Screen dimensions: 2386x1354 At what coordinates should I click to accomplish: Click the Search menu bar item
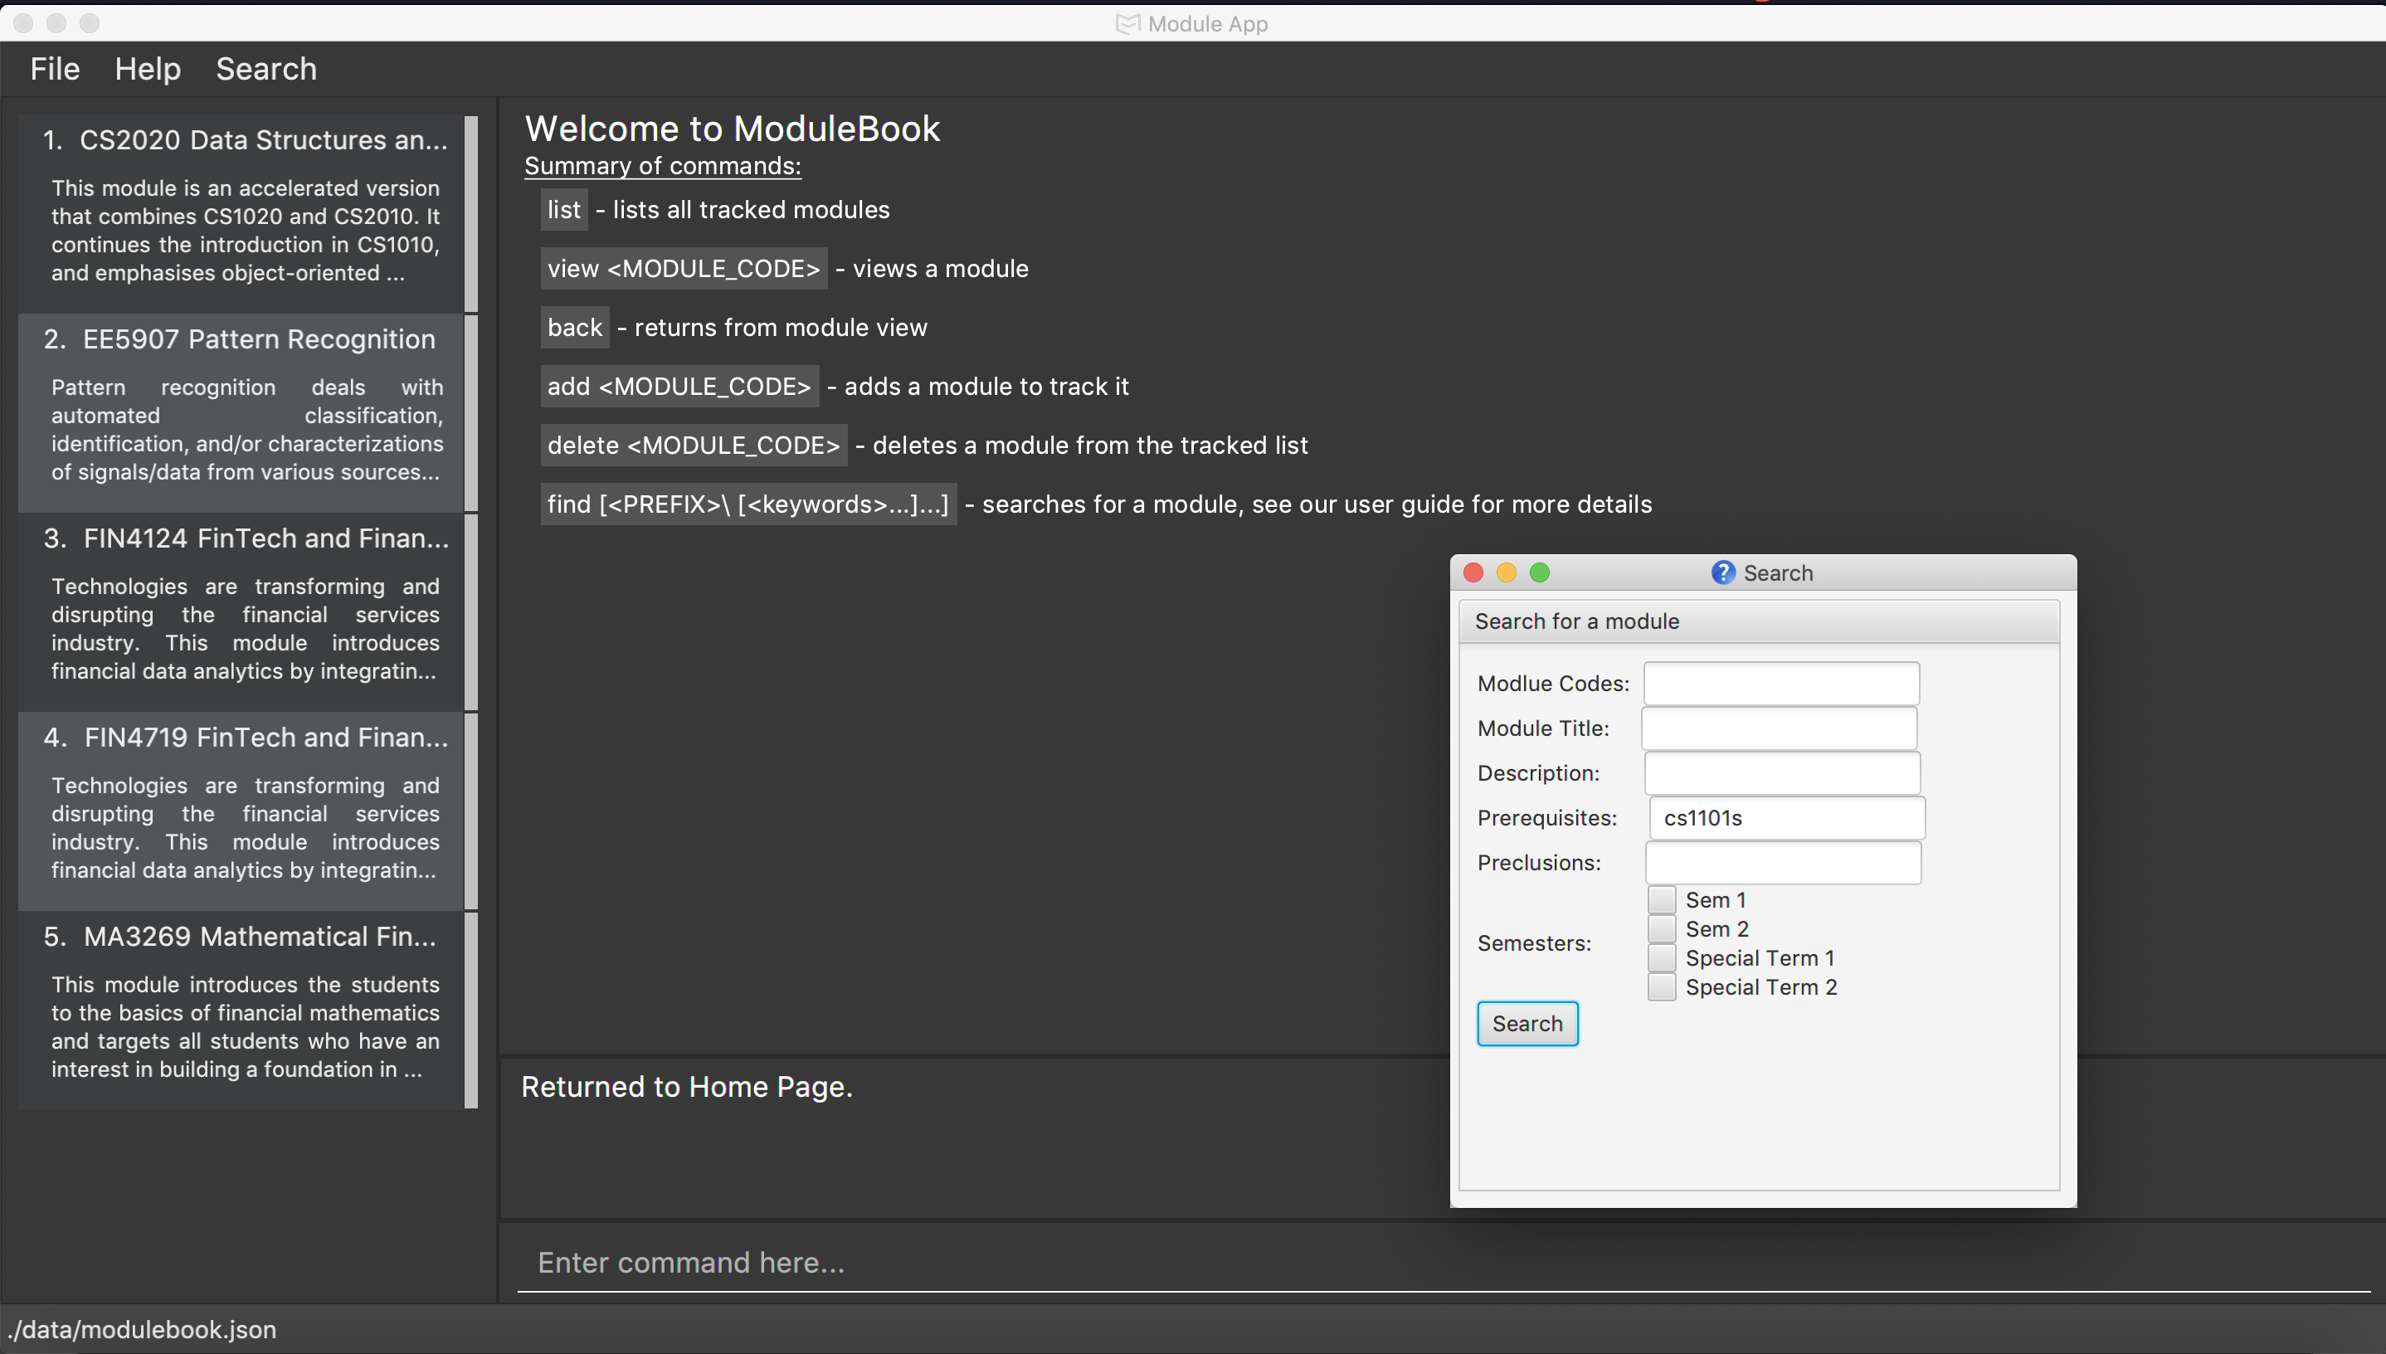tap(265, 69)
